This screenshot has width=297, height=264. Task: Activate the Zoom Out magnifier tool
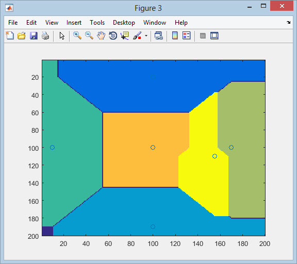tap(89, 36)
